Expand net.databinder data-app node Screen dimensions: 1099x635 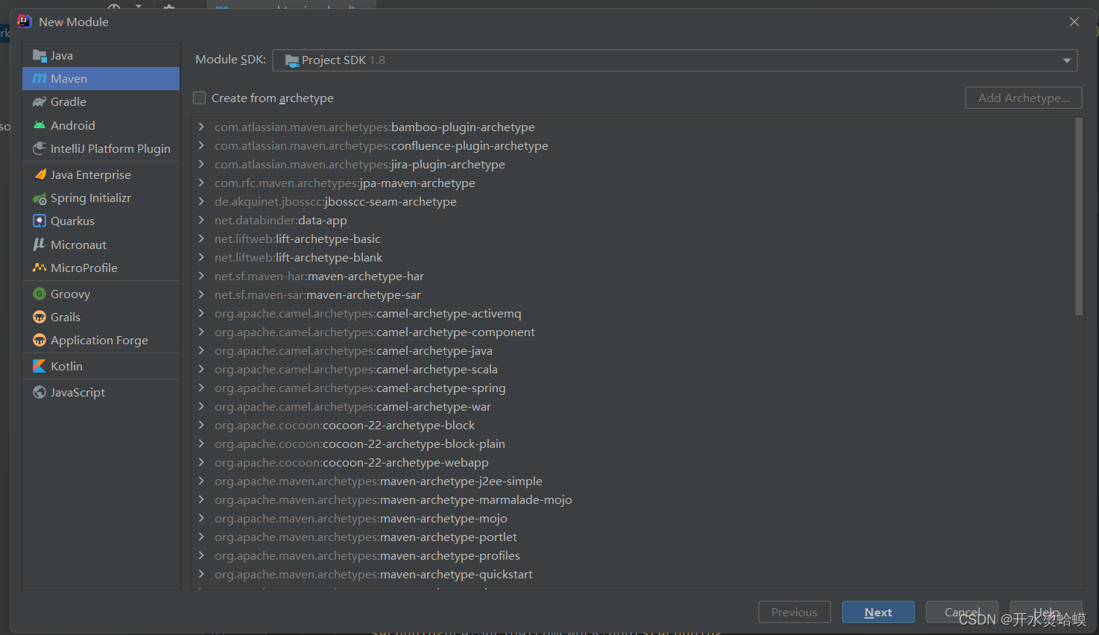[201, 220]
